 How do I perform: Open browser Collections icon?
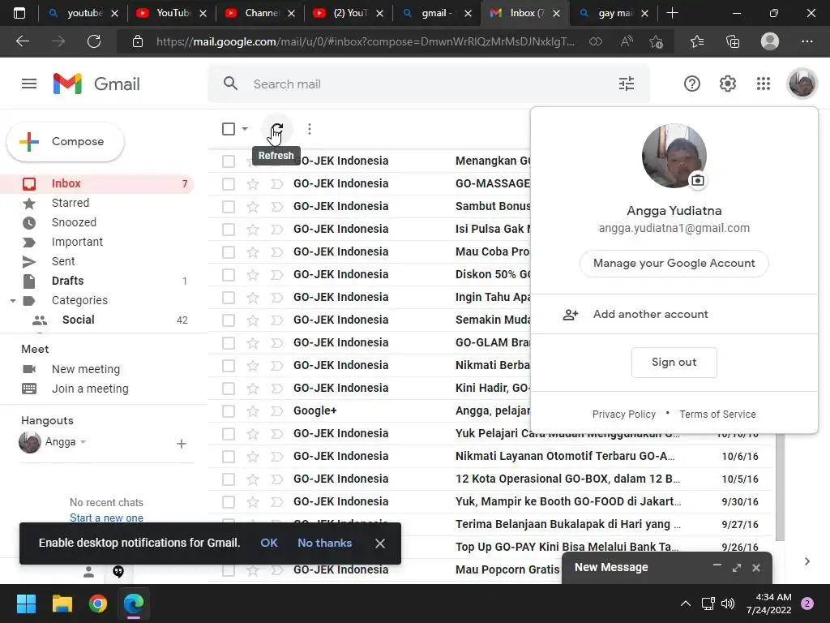733,41
